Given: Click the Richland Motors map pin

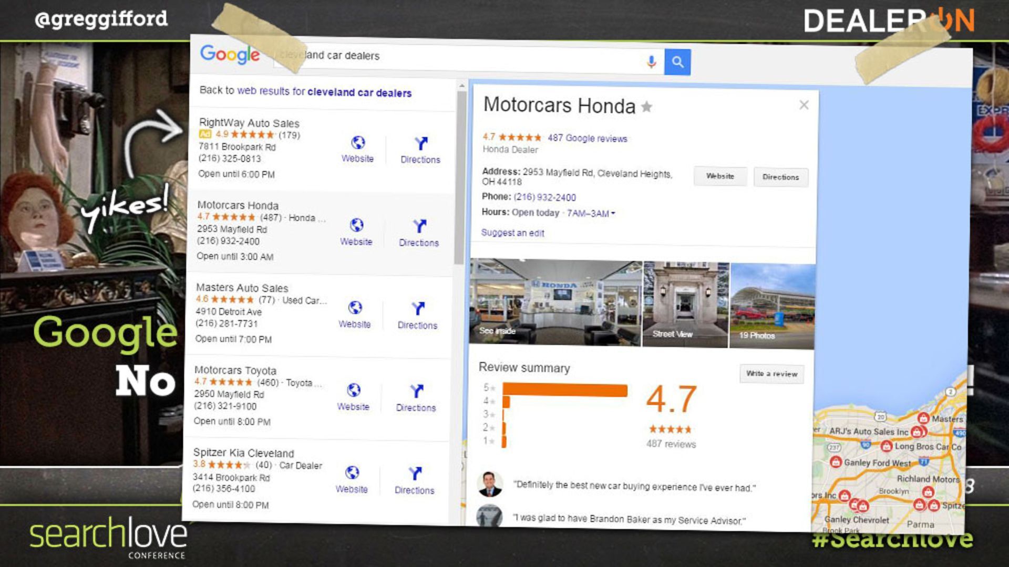Looking at the screenshot, I should (928, 492).
